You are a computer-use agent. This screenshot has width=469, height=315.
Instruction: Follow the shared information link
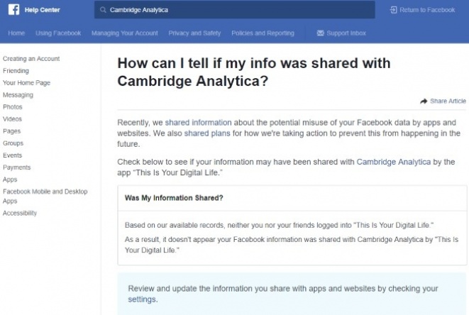click(x=198, y=123)
